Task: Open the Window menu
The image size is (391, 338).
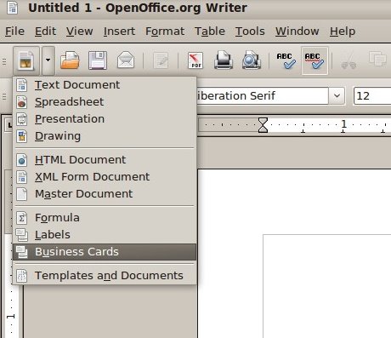Action: click(x=297, y=31)
